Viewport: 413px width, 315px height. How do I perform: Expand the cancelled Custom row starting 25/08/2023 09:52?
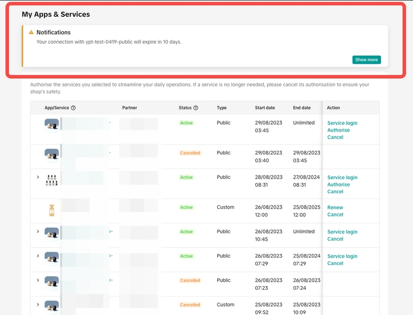[x=38, y=304]
